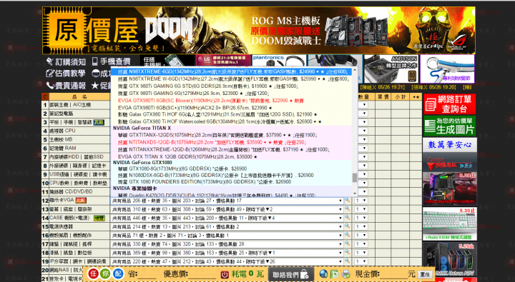
Task: Click category 主機板 MB row label
Action: click(x=61, y=139)
